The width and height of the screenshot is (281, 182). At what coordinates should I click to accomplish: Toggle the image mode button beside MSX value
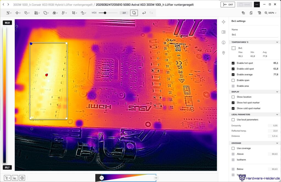[x=134, y=13]
